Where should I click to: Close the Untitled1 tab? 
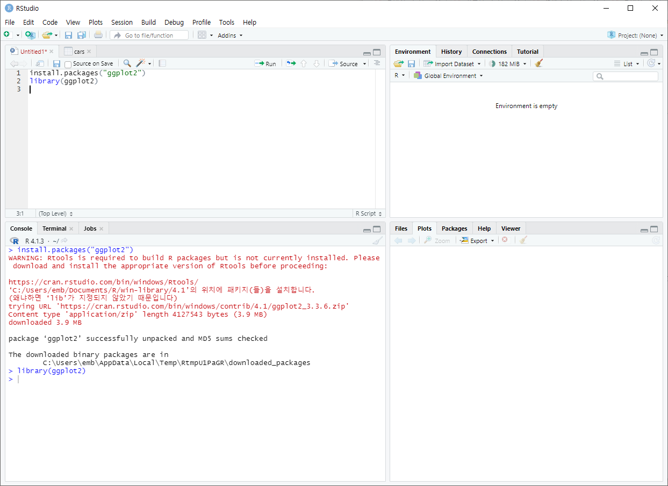[x=52, y=52]
